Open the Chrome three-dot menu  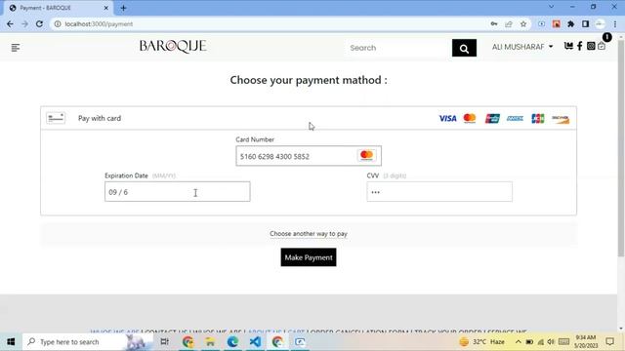tap(615, 23)
